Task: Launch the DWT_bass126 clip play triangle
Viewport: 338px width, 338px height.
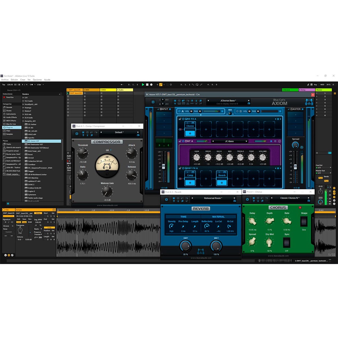Action: tap(68, 93)
